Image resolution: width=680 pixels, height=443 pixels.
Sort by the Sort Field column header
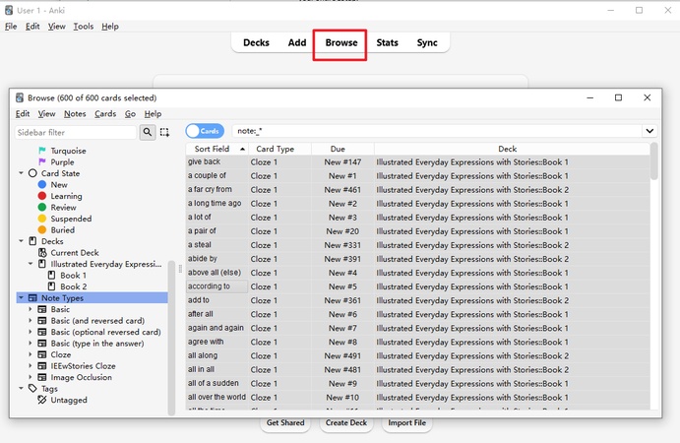pyautogui.click(x=216, y=149)
